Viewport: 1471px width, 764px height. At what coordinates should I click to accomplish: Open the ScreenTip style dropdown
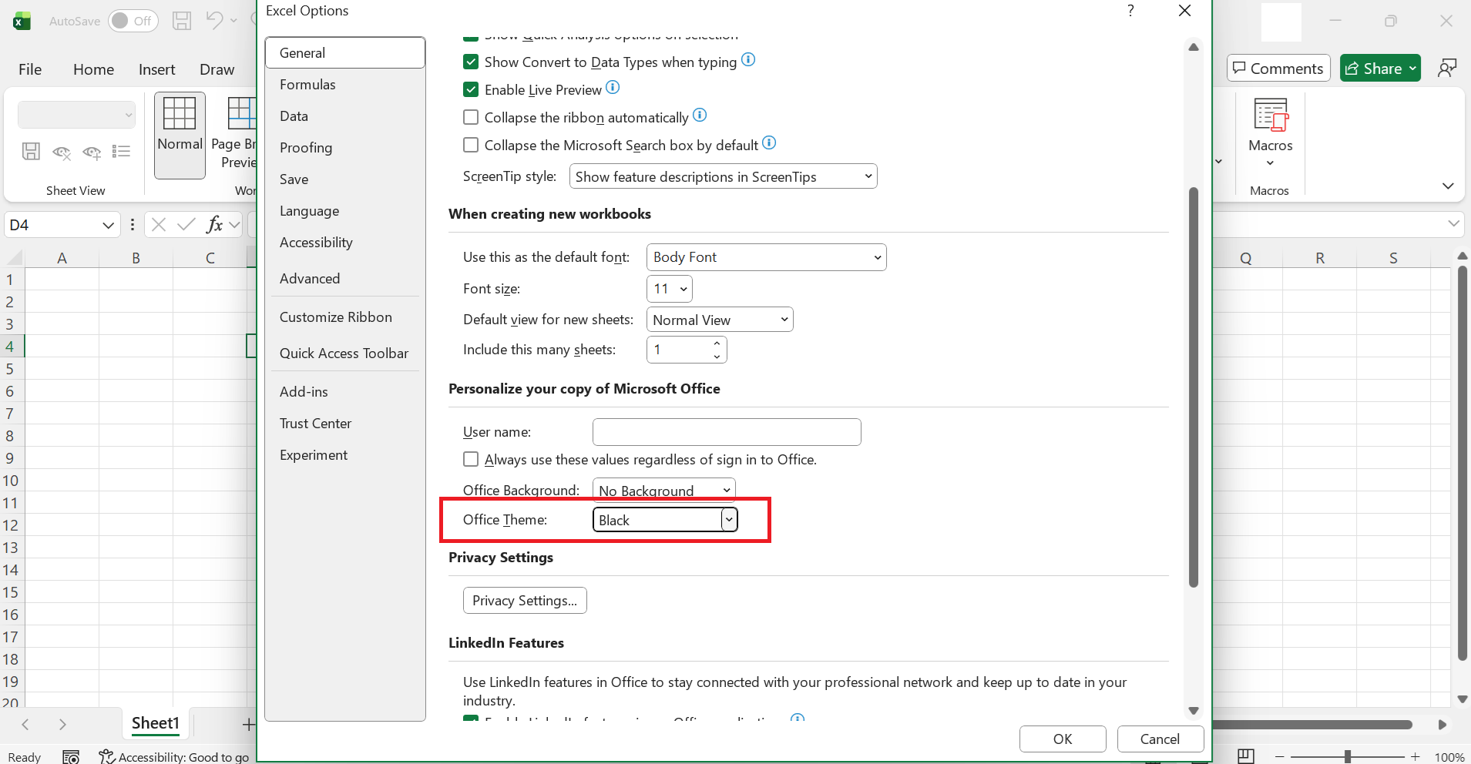(723, 176)
